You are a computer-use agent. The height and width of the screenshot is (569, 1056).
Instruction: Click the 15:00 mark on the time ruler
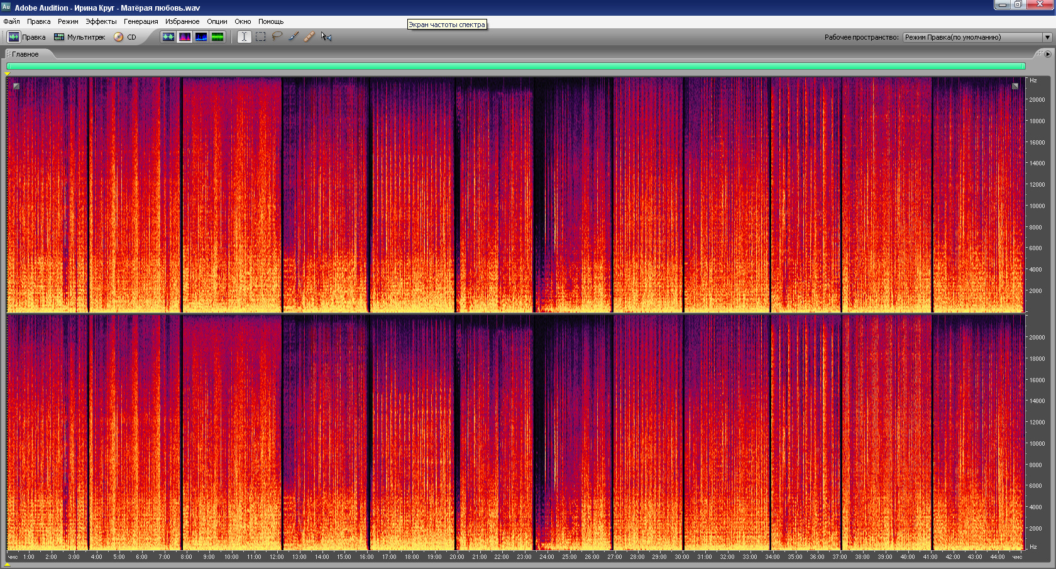pyautogui.click(x=344, y=556)
